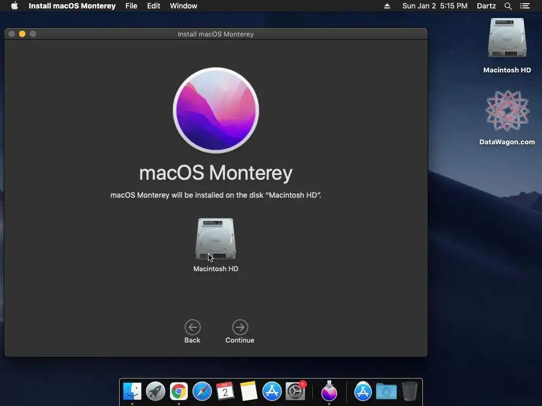Click the Continue arrow button

pos(240,327)
